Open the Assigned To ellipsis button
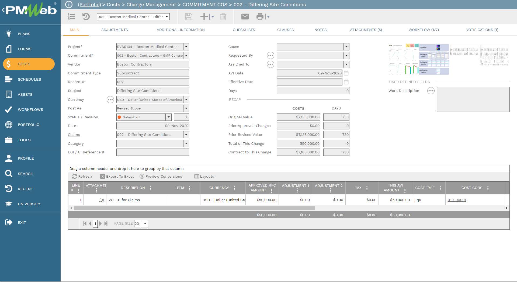 click(270, 64)
